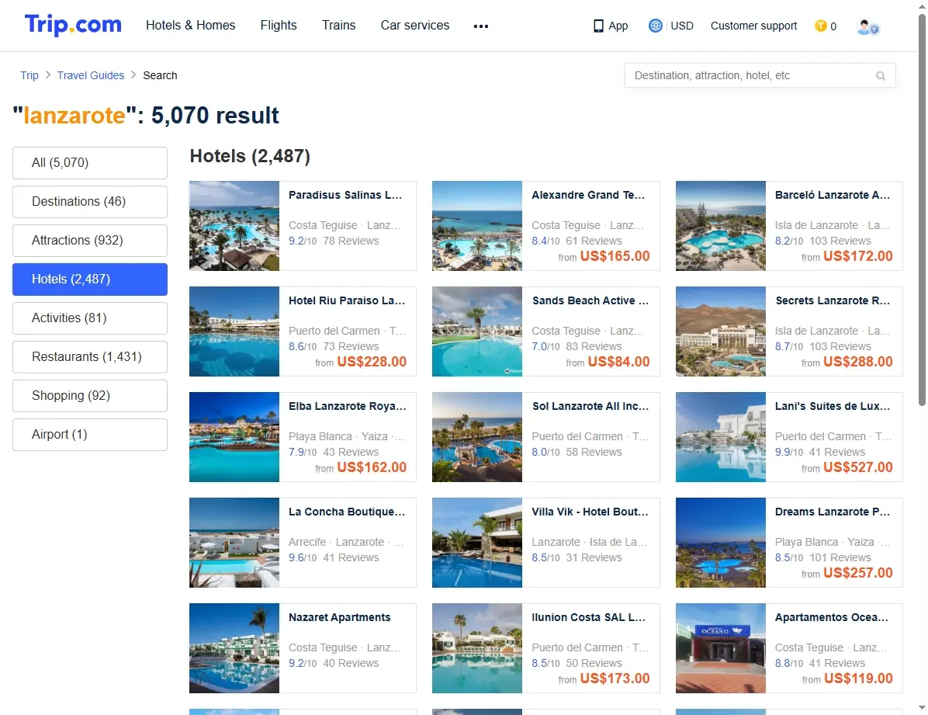
Task: Open the Car services menu
Action: pos(415,26)
